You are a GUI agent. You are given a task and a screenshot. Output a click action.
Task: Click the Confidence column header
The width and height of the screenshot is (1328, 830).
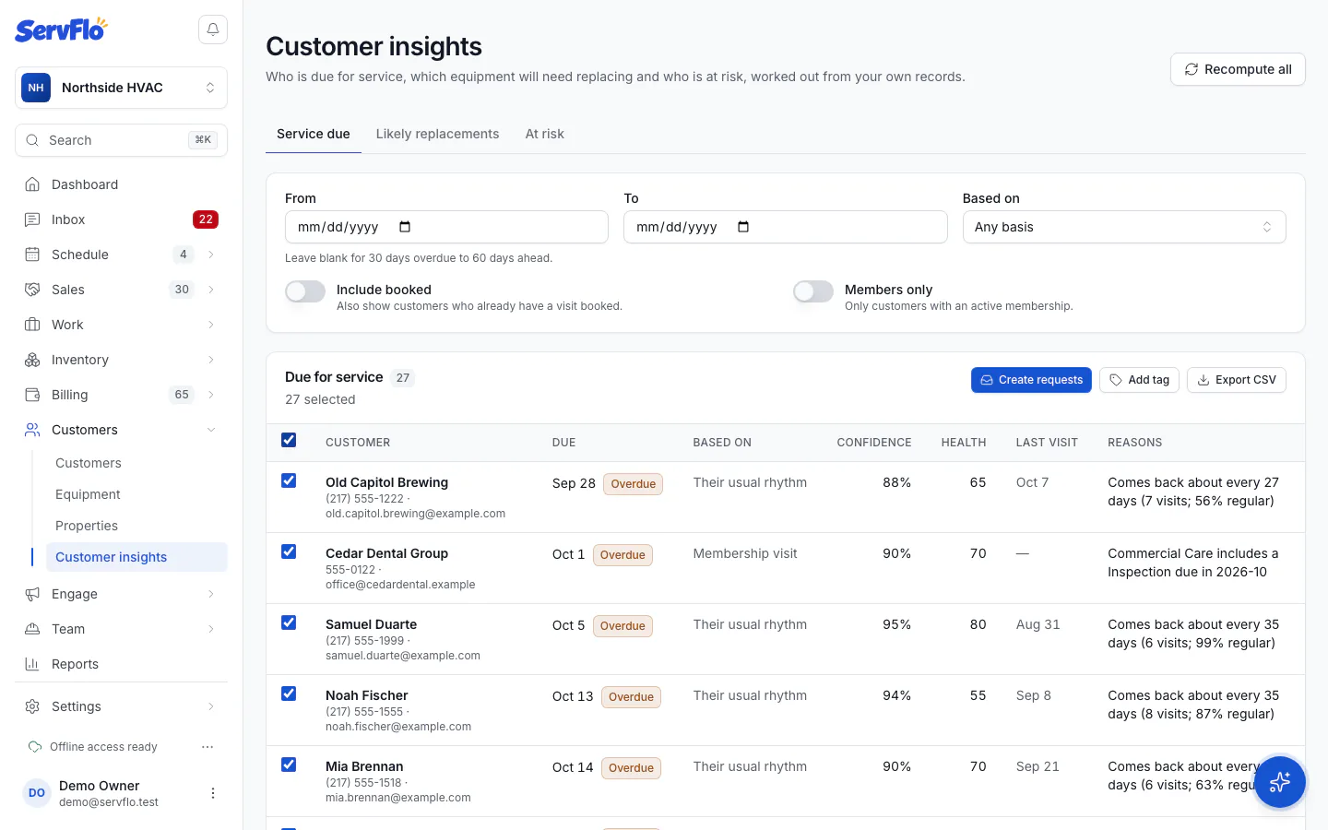point(874,443)
